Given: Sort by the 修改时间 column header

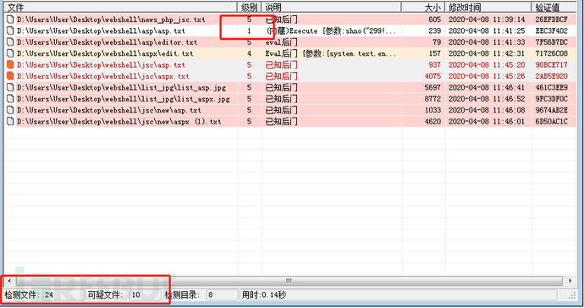Looking at the screenshot, I should [488, 7].
